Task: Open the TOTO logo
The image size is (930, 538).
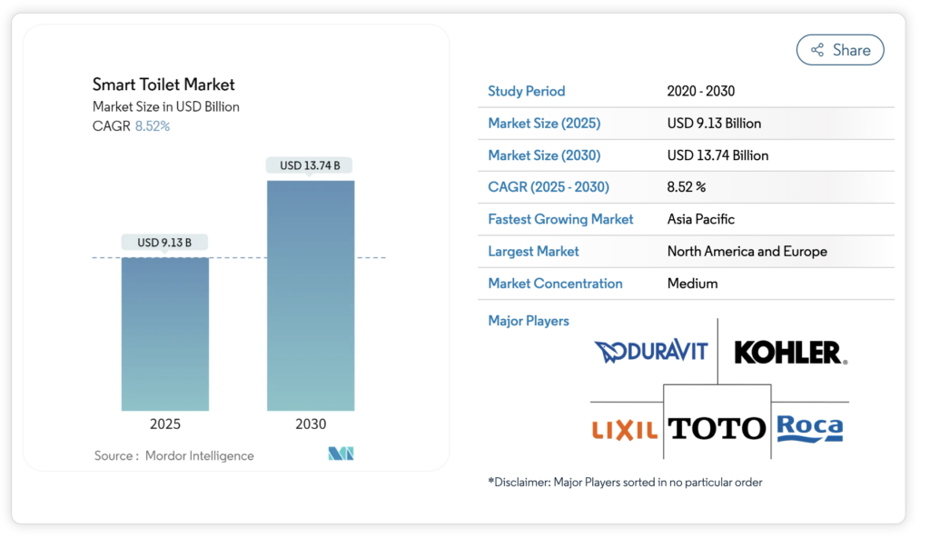Action: (x=717, y=428)
